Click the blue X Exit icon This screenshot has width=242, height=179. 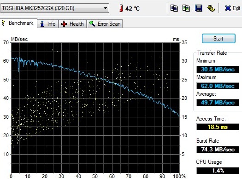[x=228, y=8]
